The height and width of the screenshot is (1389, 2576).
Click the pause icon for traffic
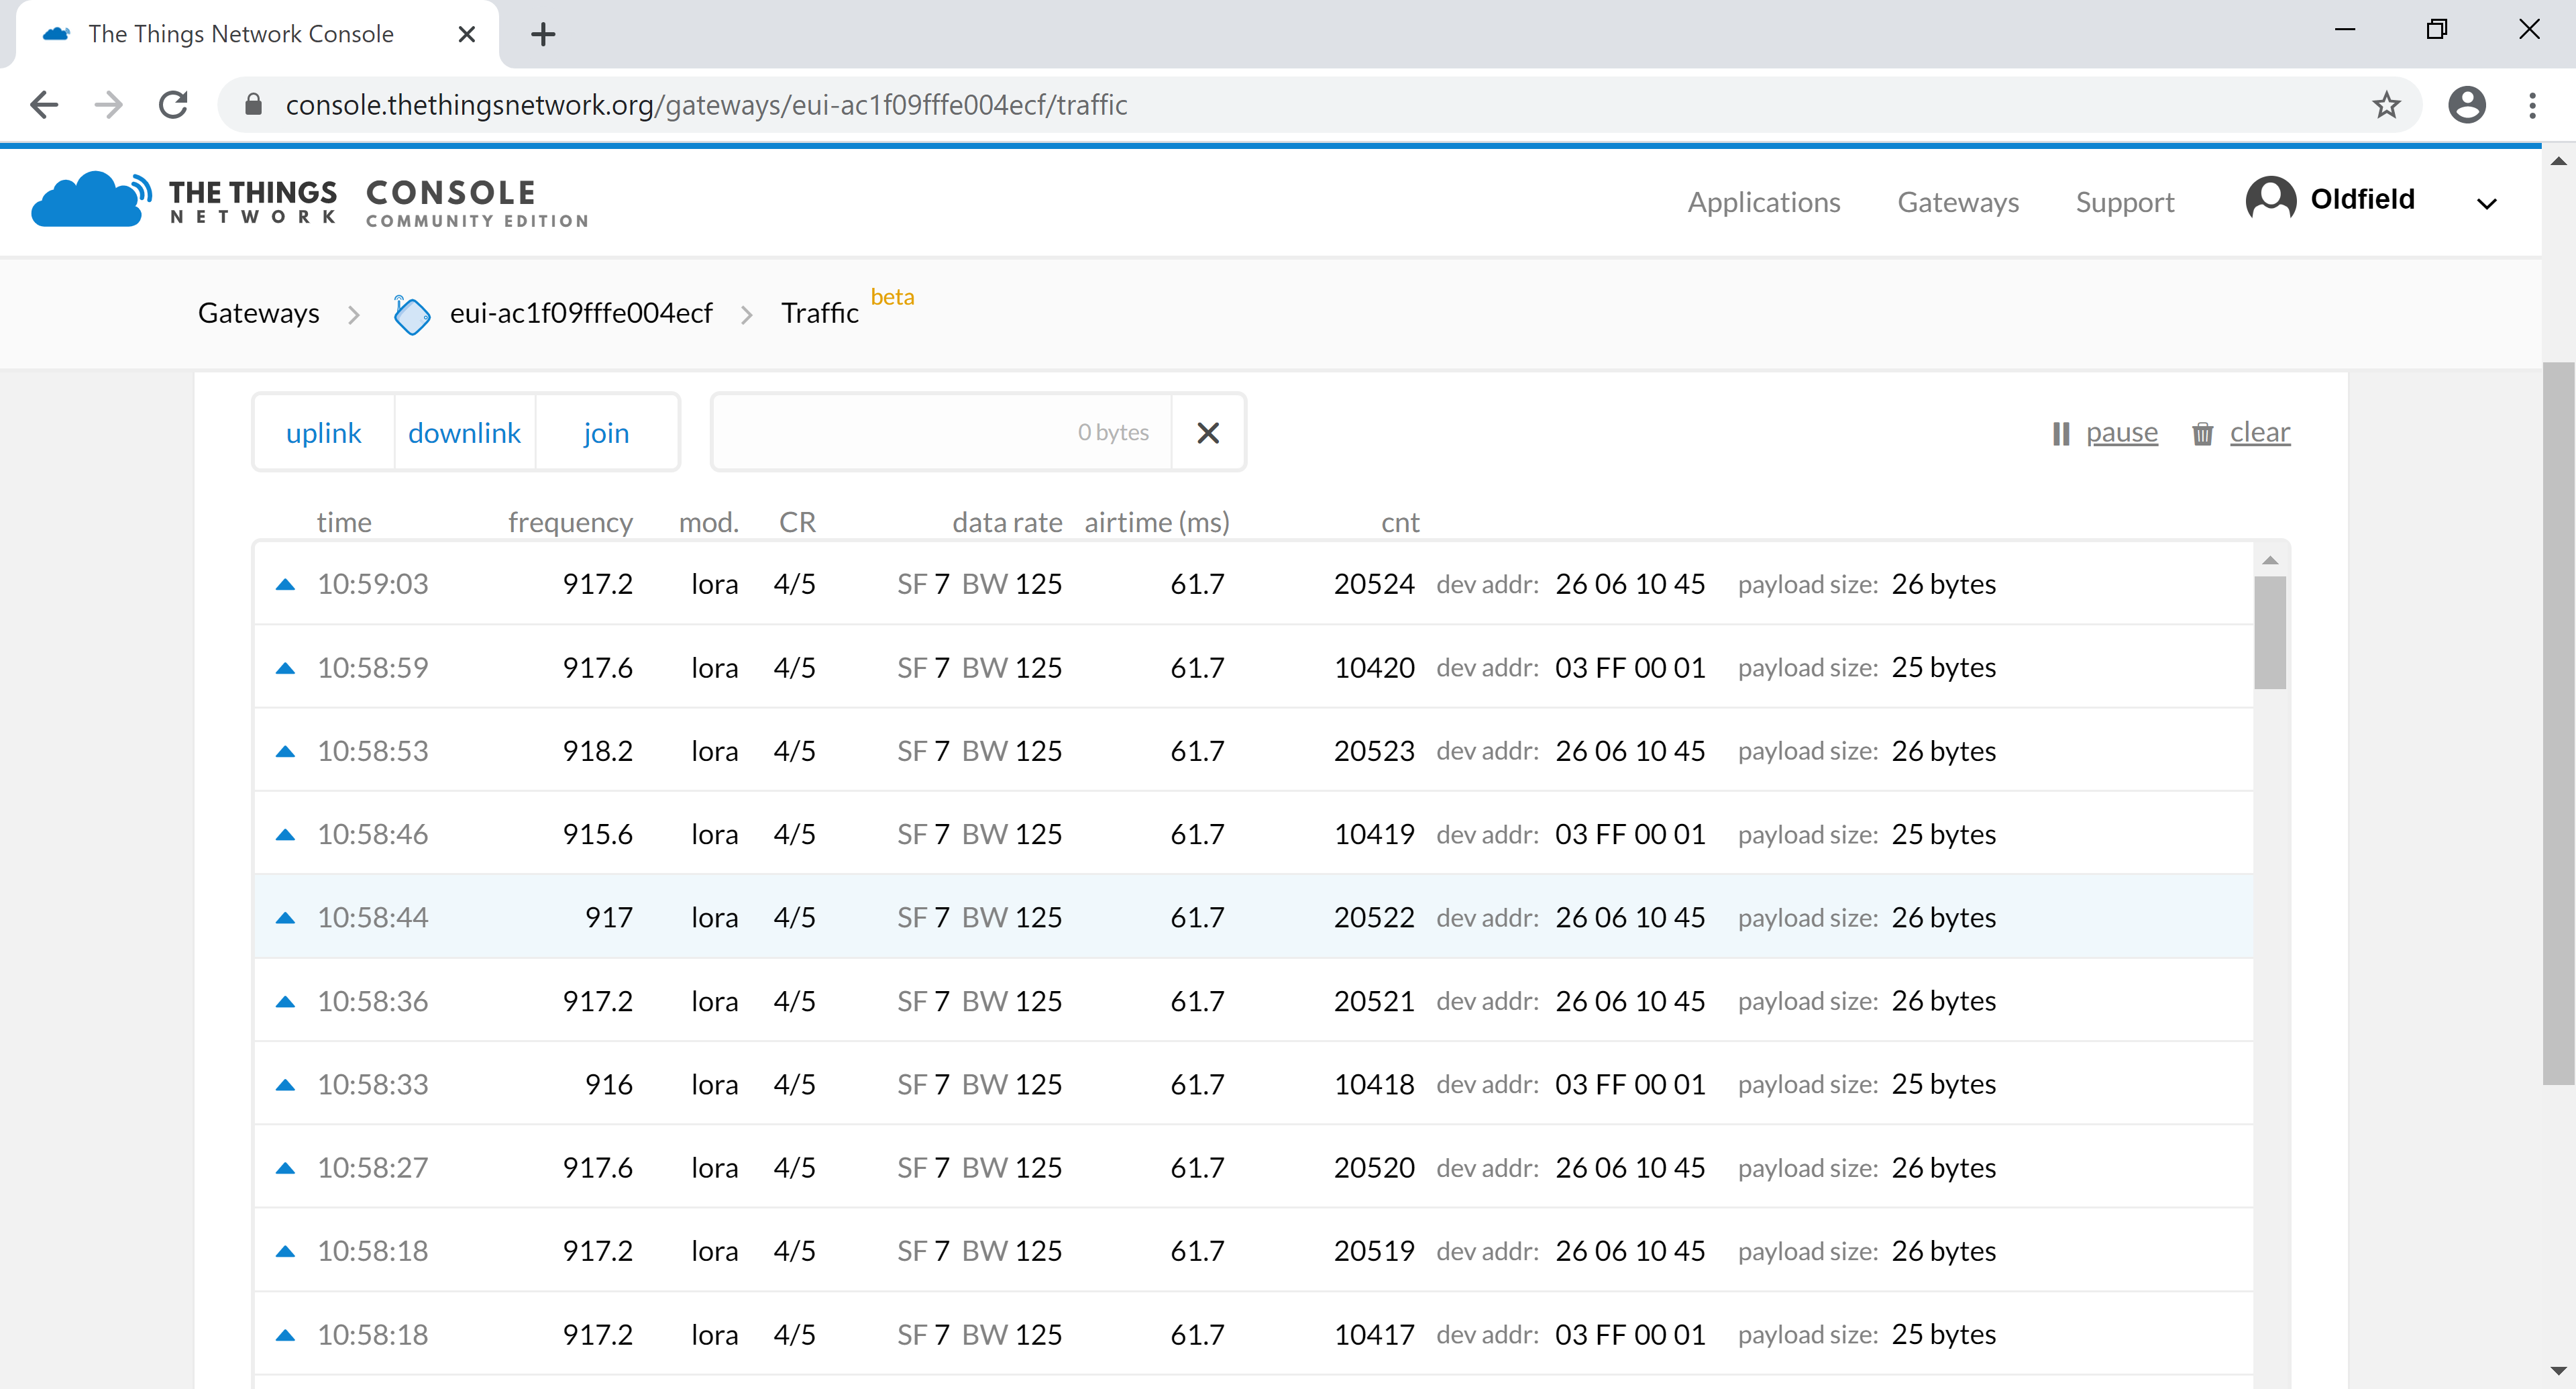(2060, 433)
